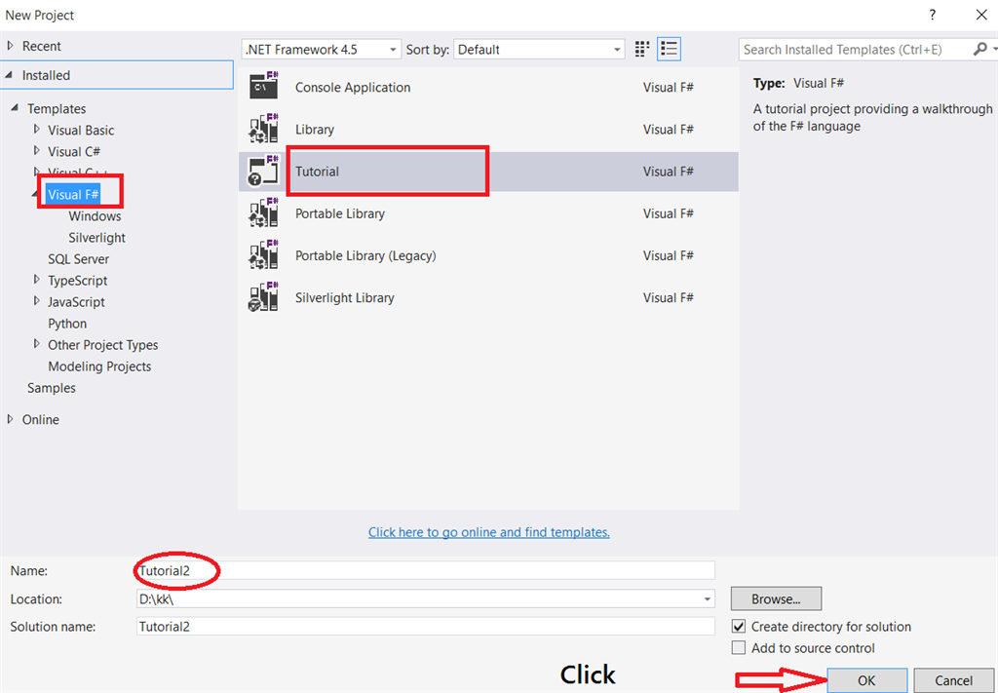
Task: Click the Browse... button
Action: coord(776,598)
